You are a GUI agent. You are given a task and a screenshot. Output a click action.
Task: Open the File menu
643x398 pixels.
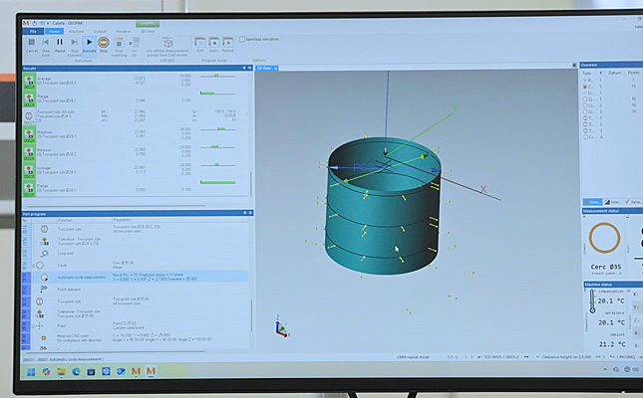tap(32, 31)
